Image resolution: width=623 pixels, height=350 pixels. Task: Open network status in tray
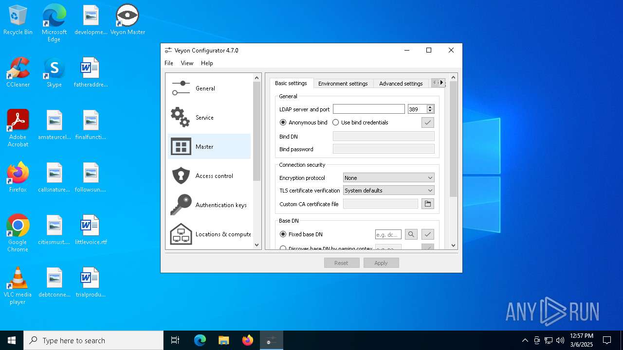coord(549,340)
